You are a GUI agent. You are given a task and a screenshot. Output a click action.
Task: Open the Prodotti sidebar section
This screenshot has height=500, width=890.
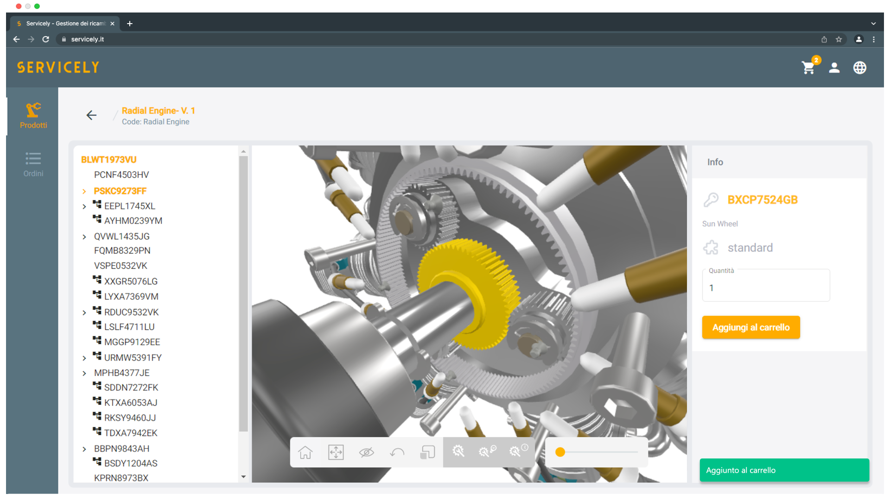tap(33, 116)
